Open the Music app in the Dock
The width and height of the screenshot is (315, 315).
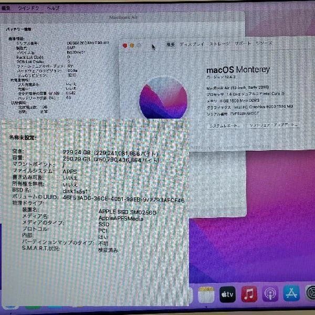249,295
